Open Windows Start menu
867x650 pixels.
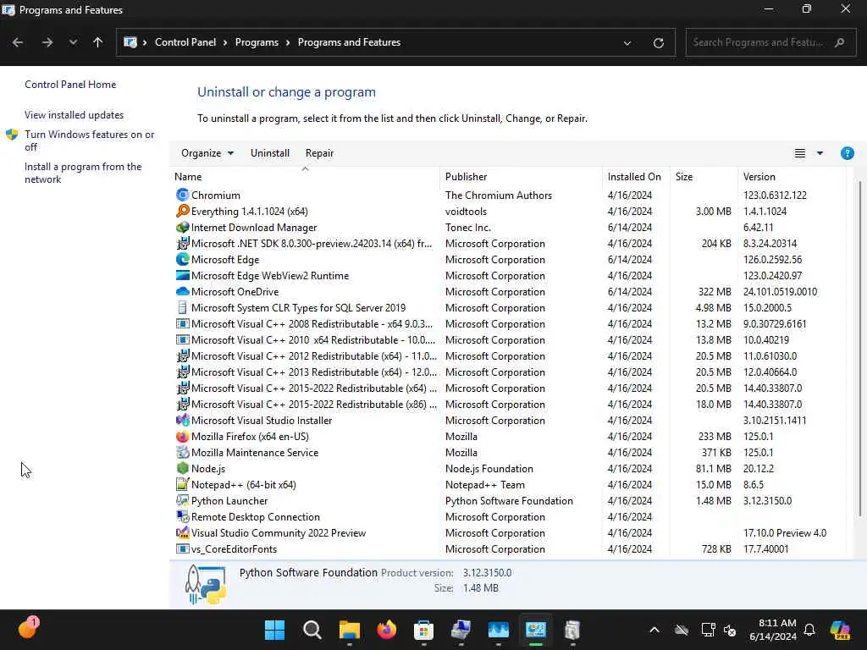point(274,630)
